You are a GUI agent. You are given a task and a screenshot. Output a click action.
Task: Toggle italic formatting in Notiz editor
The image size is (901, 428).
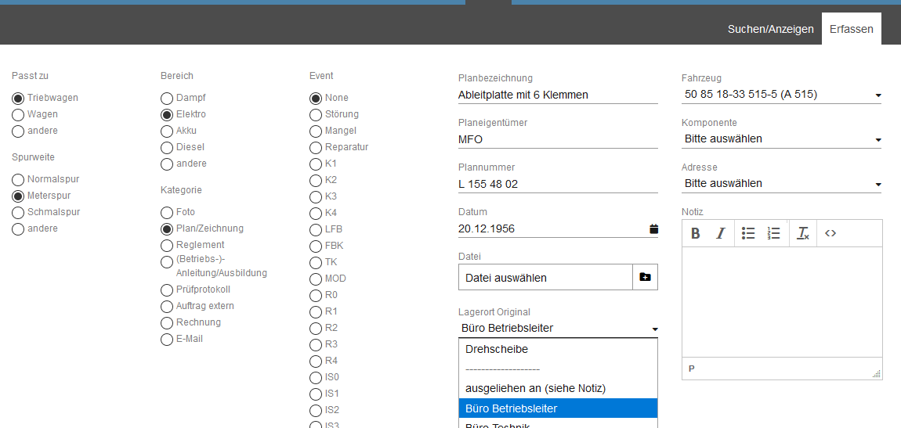[x=721, y=233]
